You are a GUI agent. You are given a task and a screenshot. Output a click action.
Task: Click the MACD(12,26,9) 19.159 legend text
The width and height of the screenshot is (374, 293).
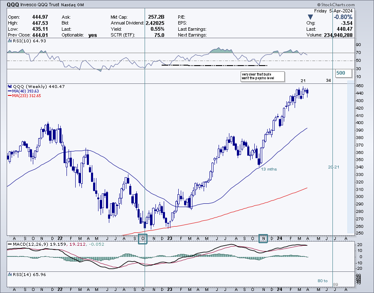pyautogui.click(x=40, y=244)
